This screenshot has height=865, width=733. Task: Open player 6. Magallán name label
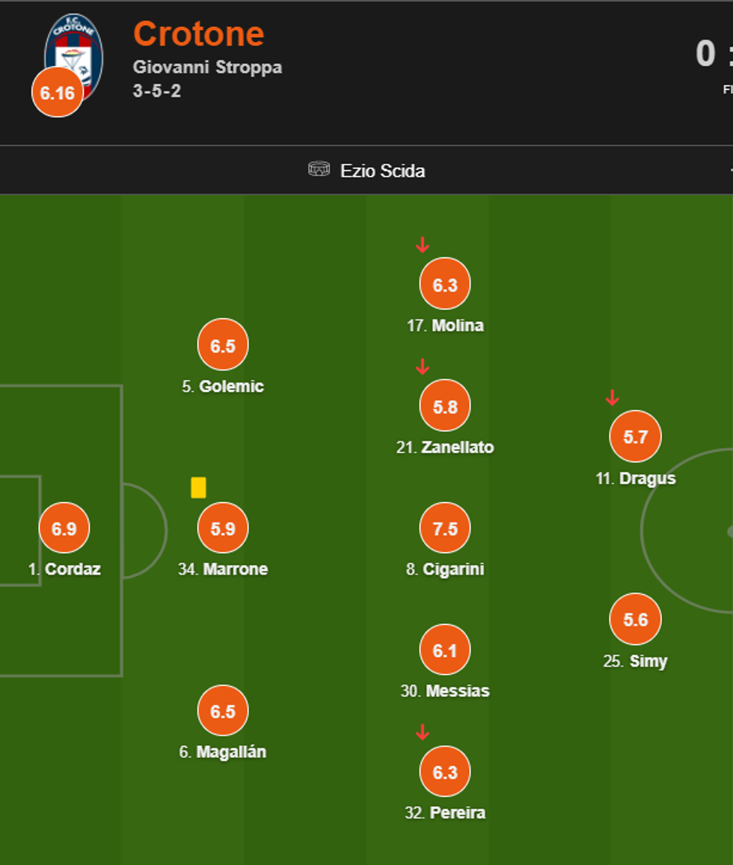[223, 752]
